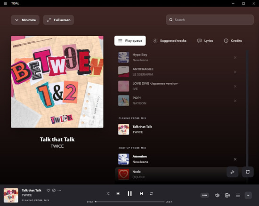Select the Play queue tab
The width and height of the screenshot is (259, 206).
(x=130, y=40)
